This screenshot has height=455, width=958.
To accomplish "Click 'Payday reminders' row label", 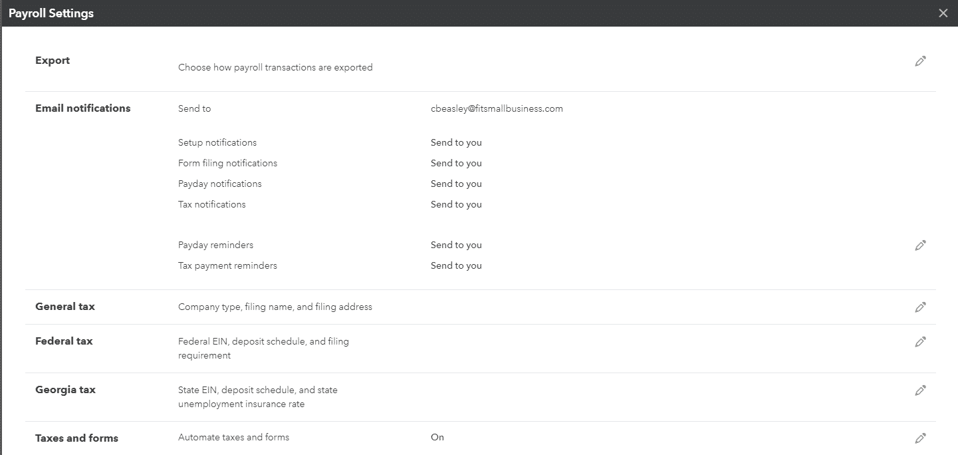I will pos(215,245).
